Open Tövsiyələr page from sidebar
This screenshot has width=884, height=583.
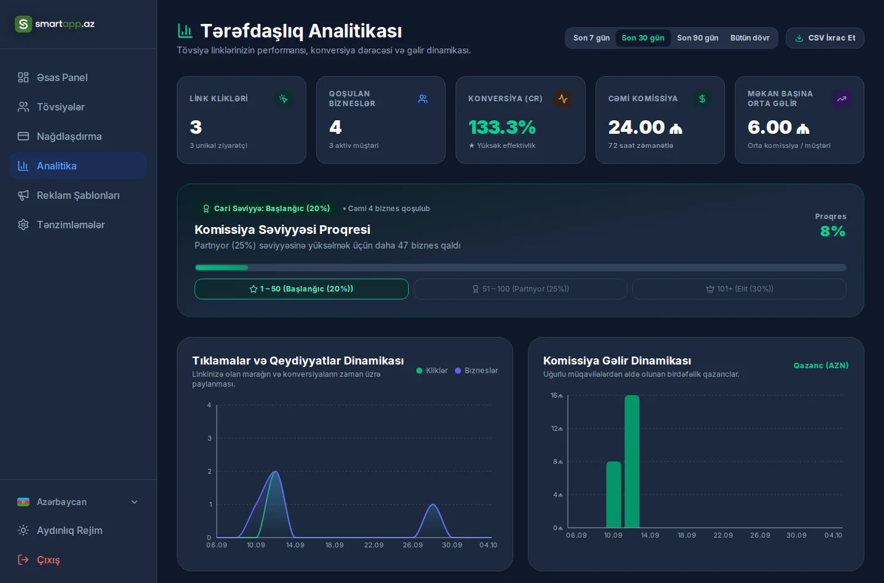coord(78,107)
